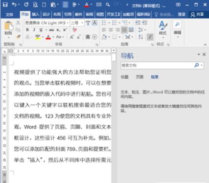Create a new blank document
The image size is (209, 183).
pyautogui.click(x=44, y=4)
